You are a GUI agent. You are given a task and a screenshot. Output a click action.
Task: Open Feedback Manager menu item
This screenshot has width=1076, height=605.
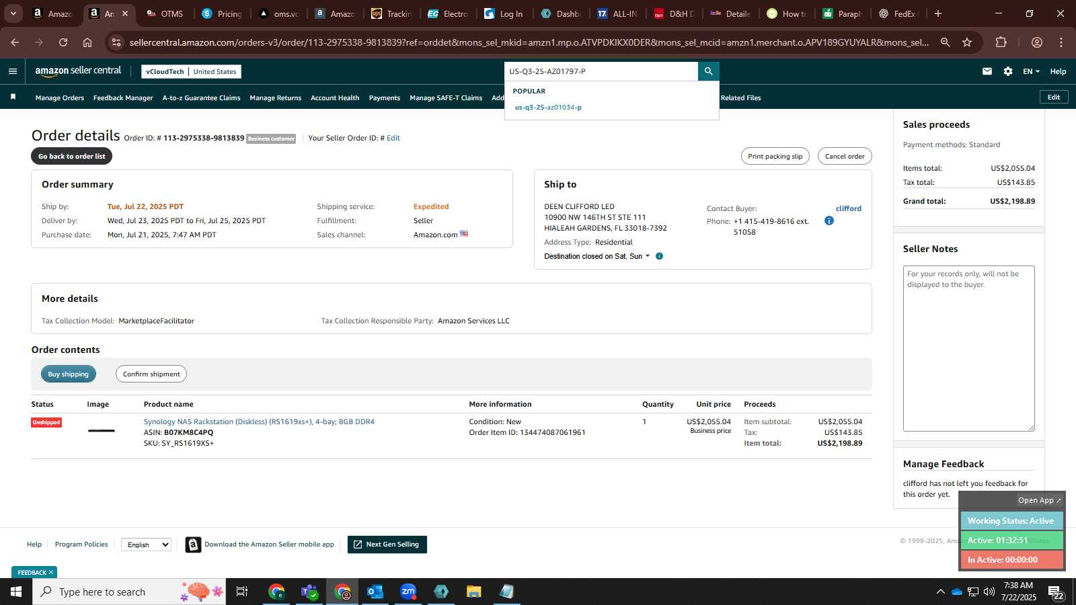pos(123,97)
